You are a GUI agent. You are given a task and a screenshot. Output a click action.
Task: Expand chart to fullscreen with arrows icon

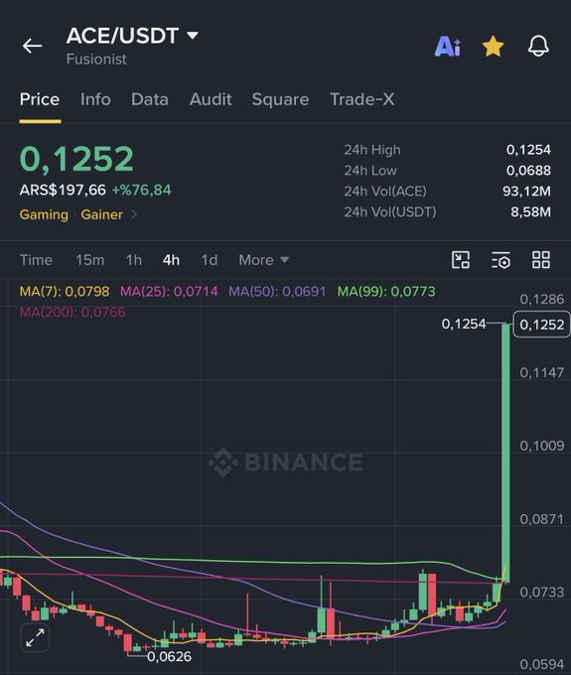point(35,637)
